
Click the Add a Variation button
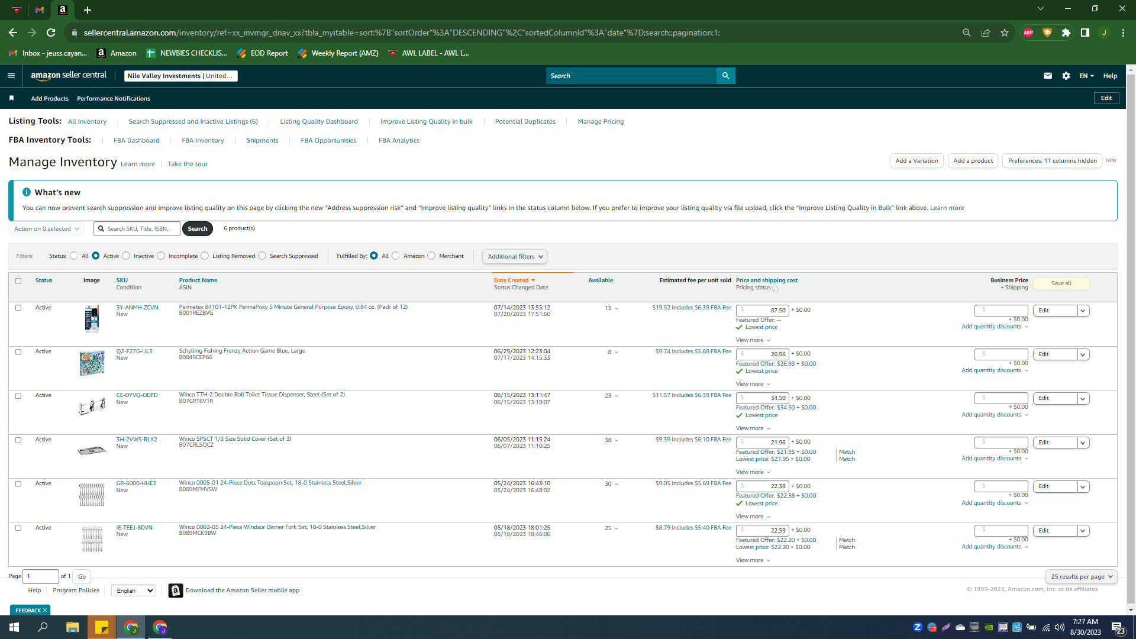(916, 161)
